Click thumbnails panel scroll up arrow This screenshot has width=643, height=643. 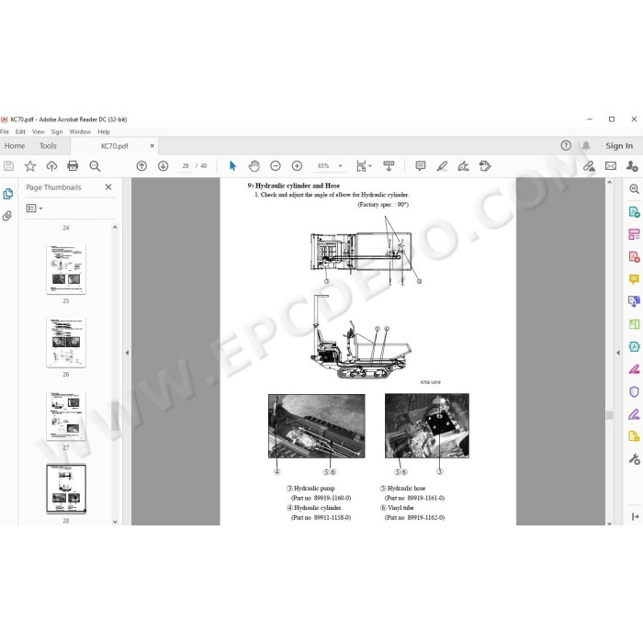pos(115,227)
